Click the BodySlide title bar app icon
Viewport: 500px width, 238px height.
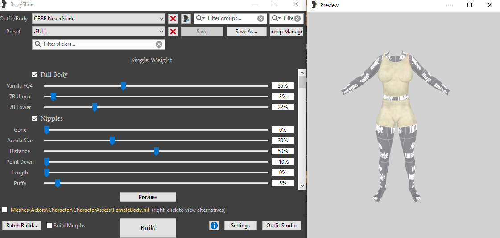click(4, 4)
